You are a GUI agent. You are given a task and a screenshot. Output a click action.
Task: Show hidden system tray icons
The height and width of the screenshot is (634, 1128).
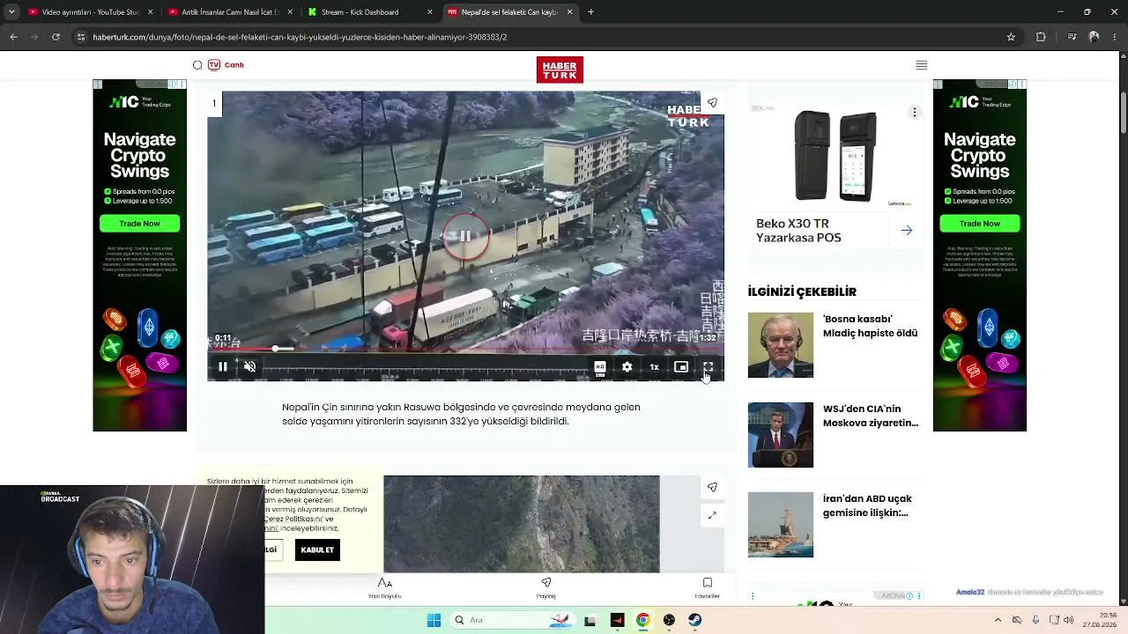(x=998, y=620)
